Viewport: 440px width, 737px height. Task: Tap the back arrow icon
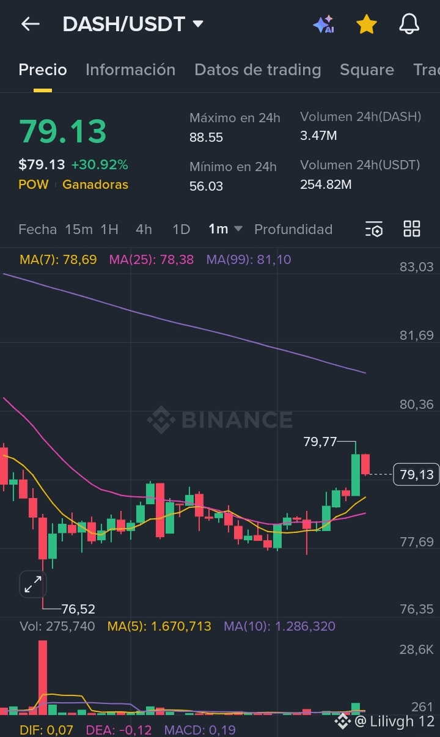click(30, 24)
